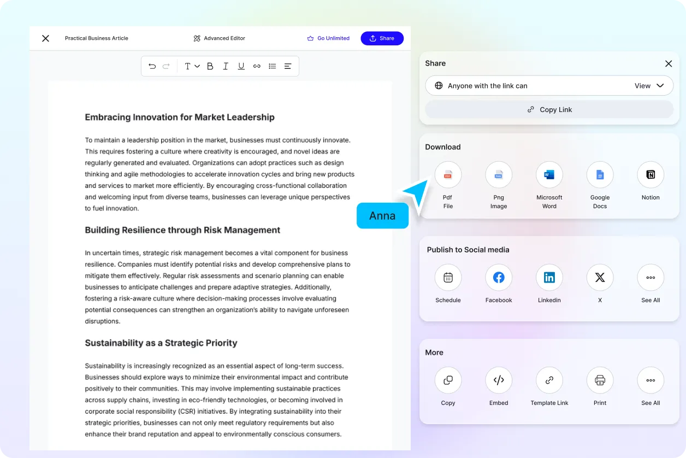Print the article
The height and width of the screenshot is (458, 686).
pyautogui.click(x=600, y=380)
